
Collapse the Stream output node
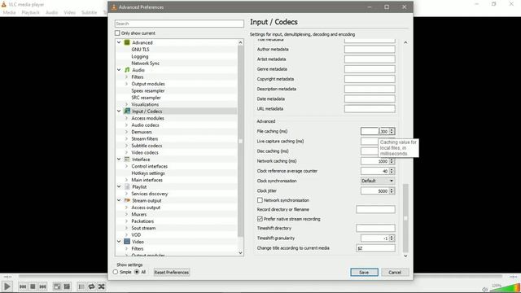pos(119,200)
